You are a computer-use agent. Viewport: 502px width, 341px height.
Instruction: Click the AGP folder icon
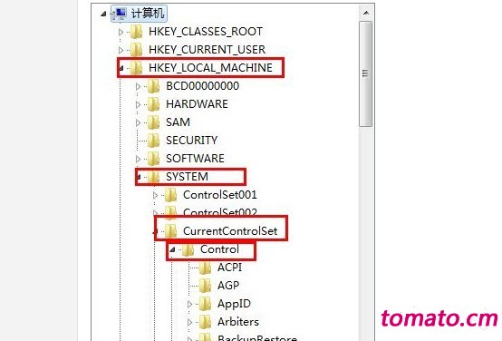point(205,286)
